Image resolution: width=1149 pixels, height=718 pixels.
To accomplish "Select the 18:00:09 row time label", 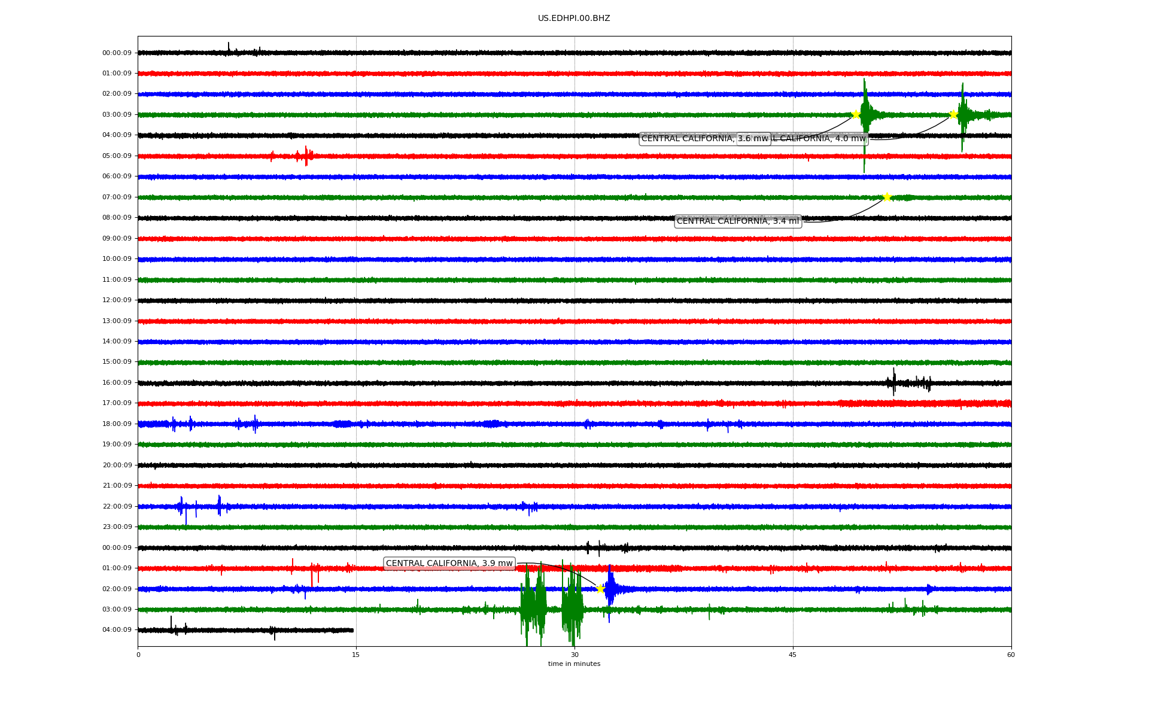I will 117,424.
